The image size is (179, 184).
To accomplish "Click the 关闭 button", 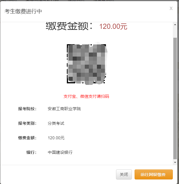I will (x=124, y=174).
